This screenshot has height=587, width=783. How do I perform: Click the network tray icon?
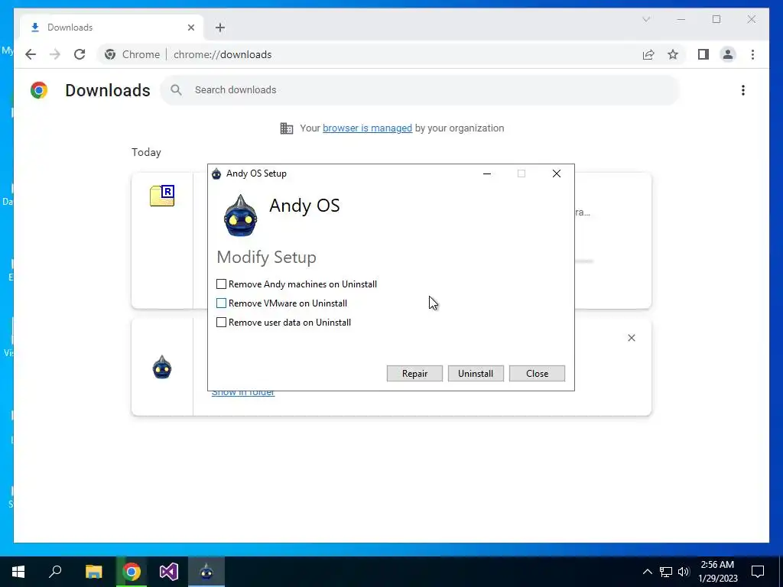coord(666,572)
